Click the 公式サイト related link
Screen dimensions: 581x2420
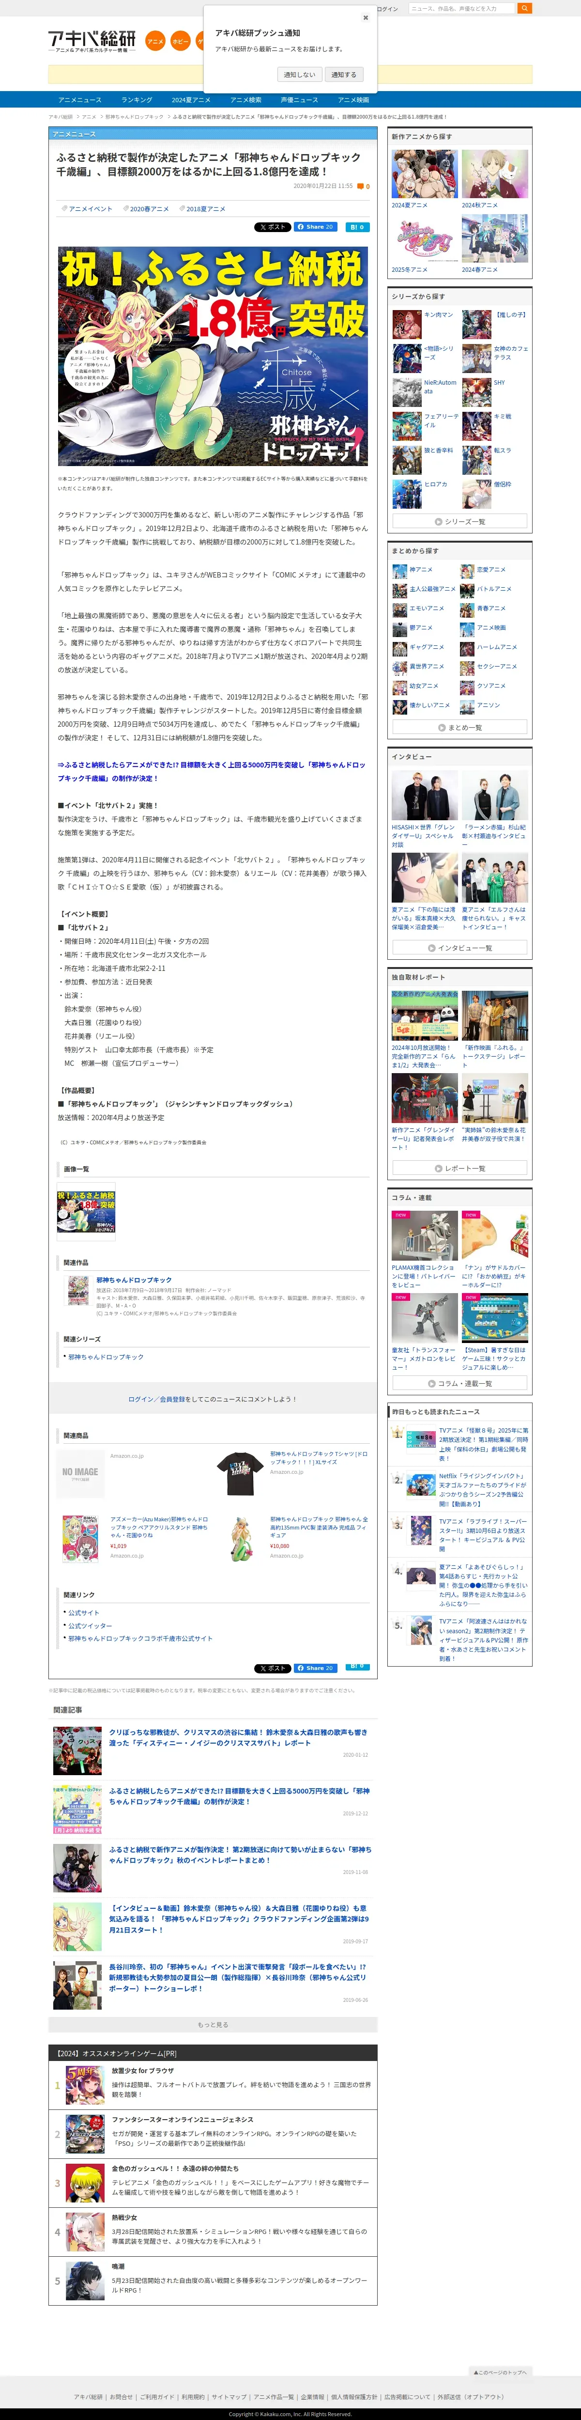(x=84, y=1612)
